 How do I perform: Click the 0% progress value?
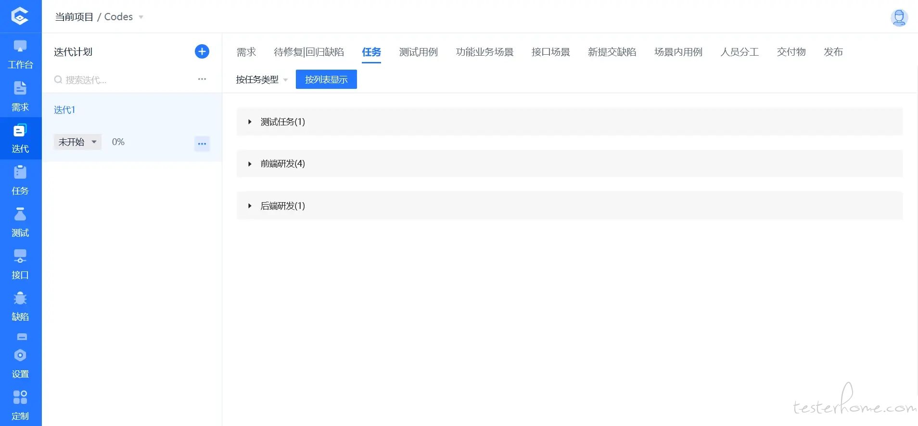118,142
